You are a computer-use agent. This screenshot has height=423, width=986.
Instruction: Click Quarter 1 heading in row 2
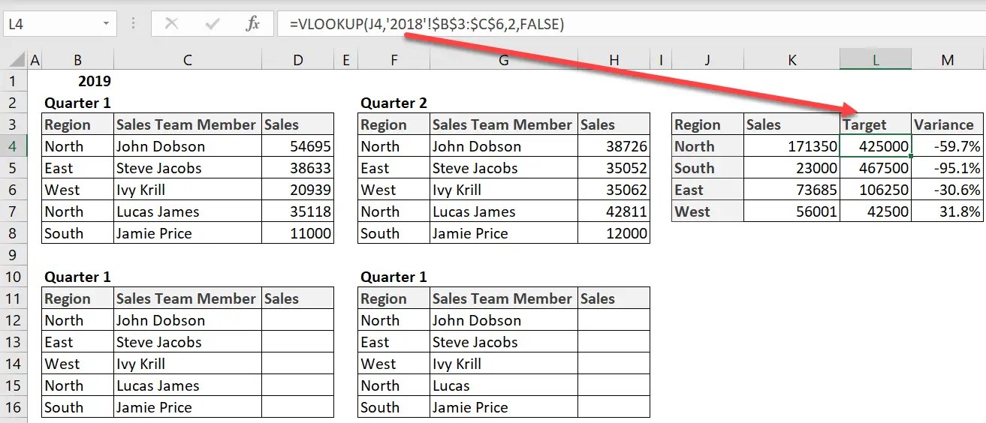(78, 103)
